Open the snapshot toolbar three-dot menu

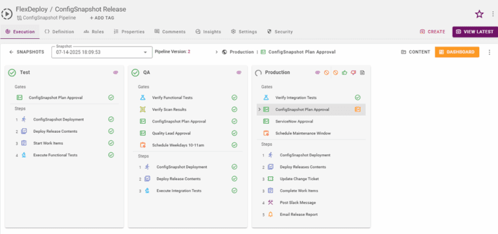click(x=490, y=52)
